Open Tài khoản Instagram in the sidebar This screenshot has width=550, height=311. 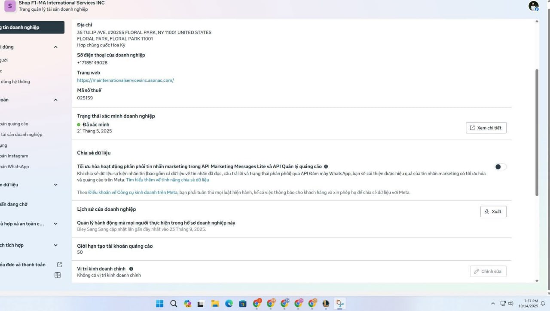tap(14, 156)
